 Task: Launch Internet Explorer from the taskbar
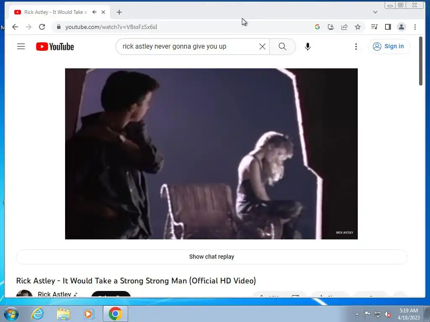[37, 314]
